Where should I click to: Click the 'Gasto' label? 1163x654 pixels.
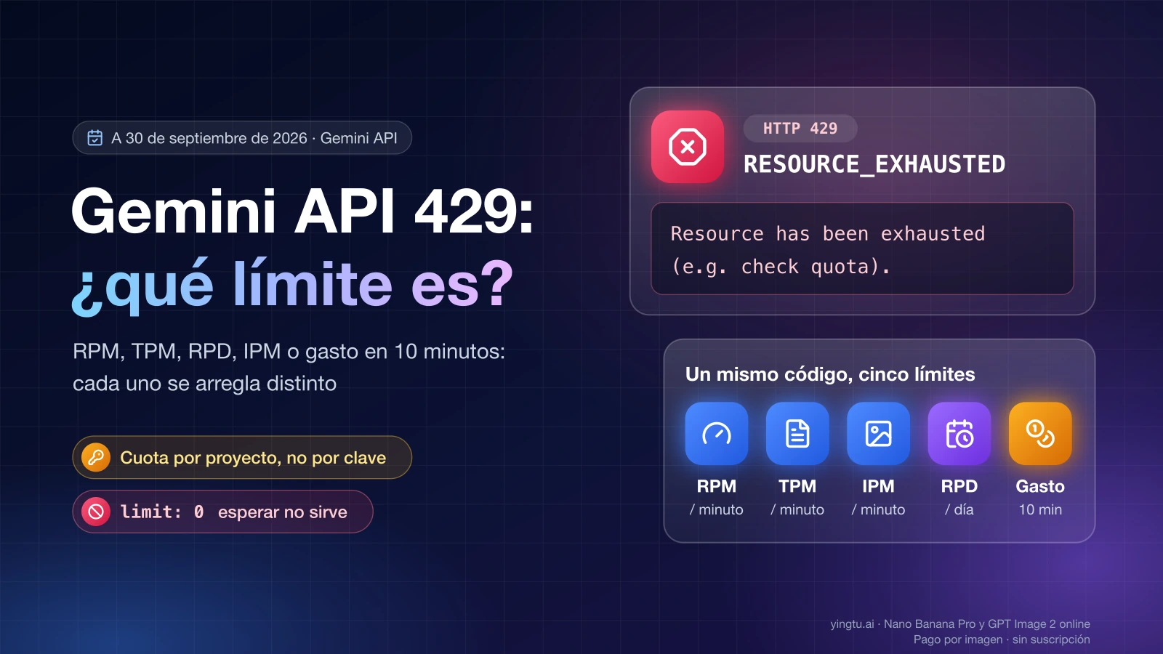pos(1040,486)
